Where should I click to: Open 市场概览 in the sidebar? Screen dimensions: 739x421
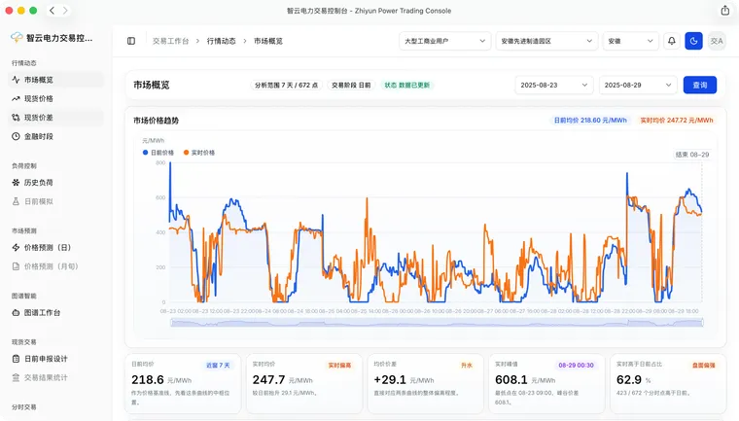(55, 80)
